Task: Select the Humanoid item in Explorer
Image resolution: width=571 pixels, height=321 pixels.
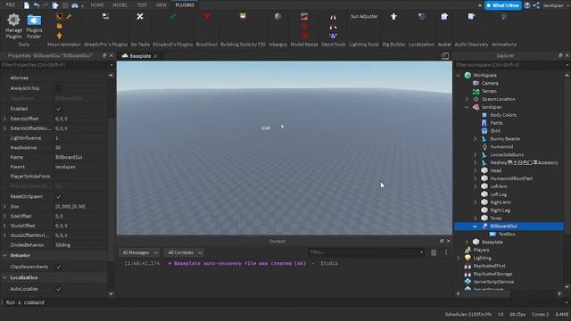Action: tap(501, 146)
